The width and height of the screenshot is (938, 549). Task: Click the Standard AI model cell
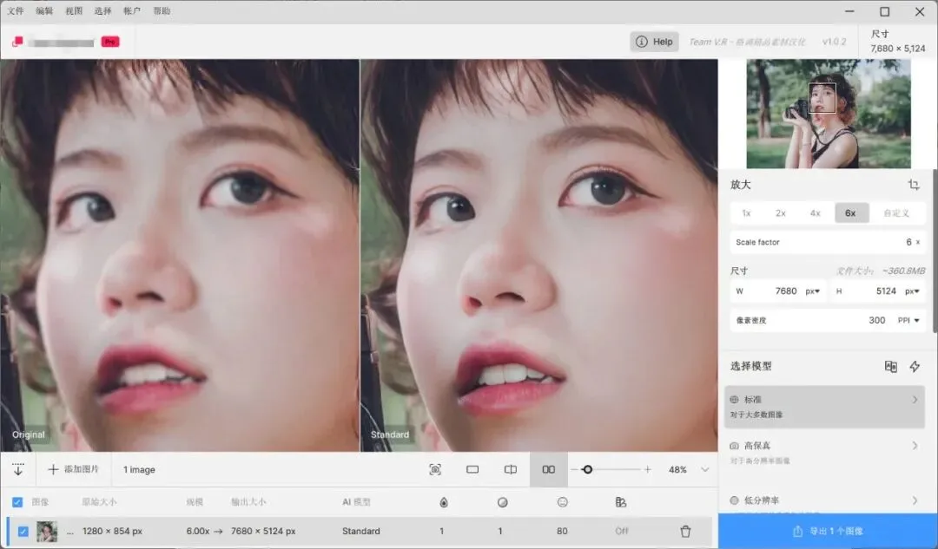360,531
